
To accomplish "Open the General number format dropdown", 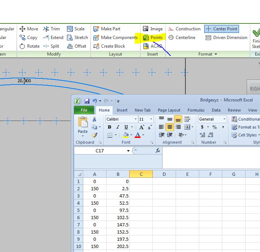I will (x=224, y=119).
